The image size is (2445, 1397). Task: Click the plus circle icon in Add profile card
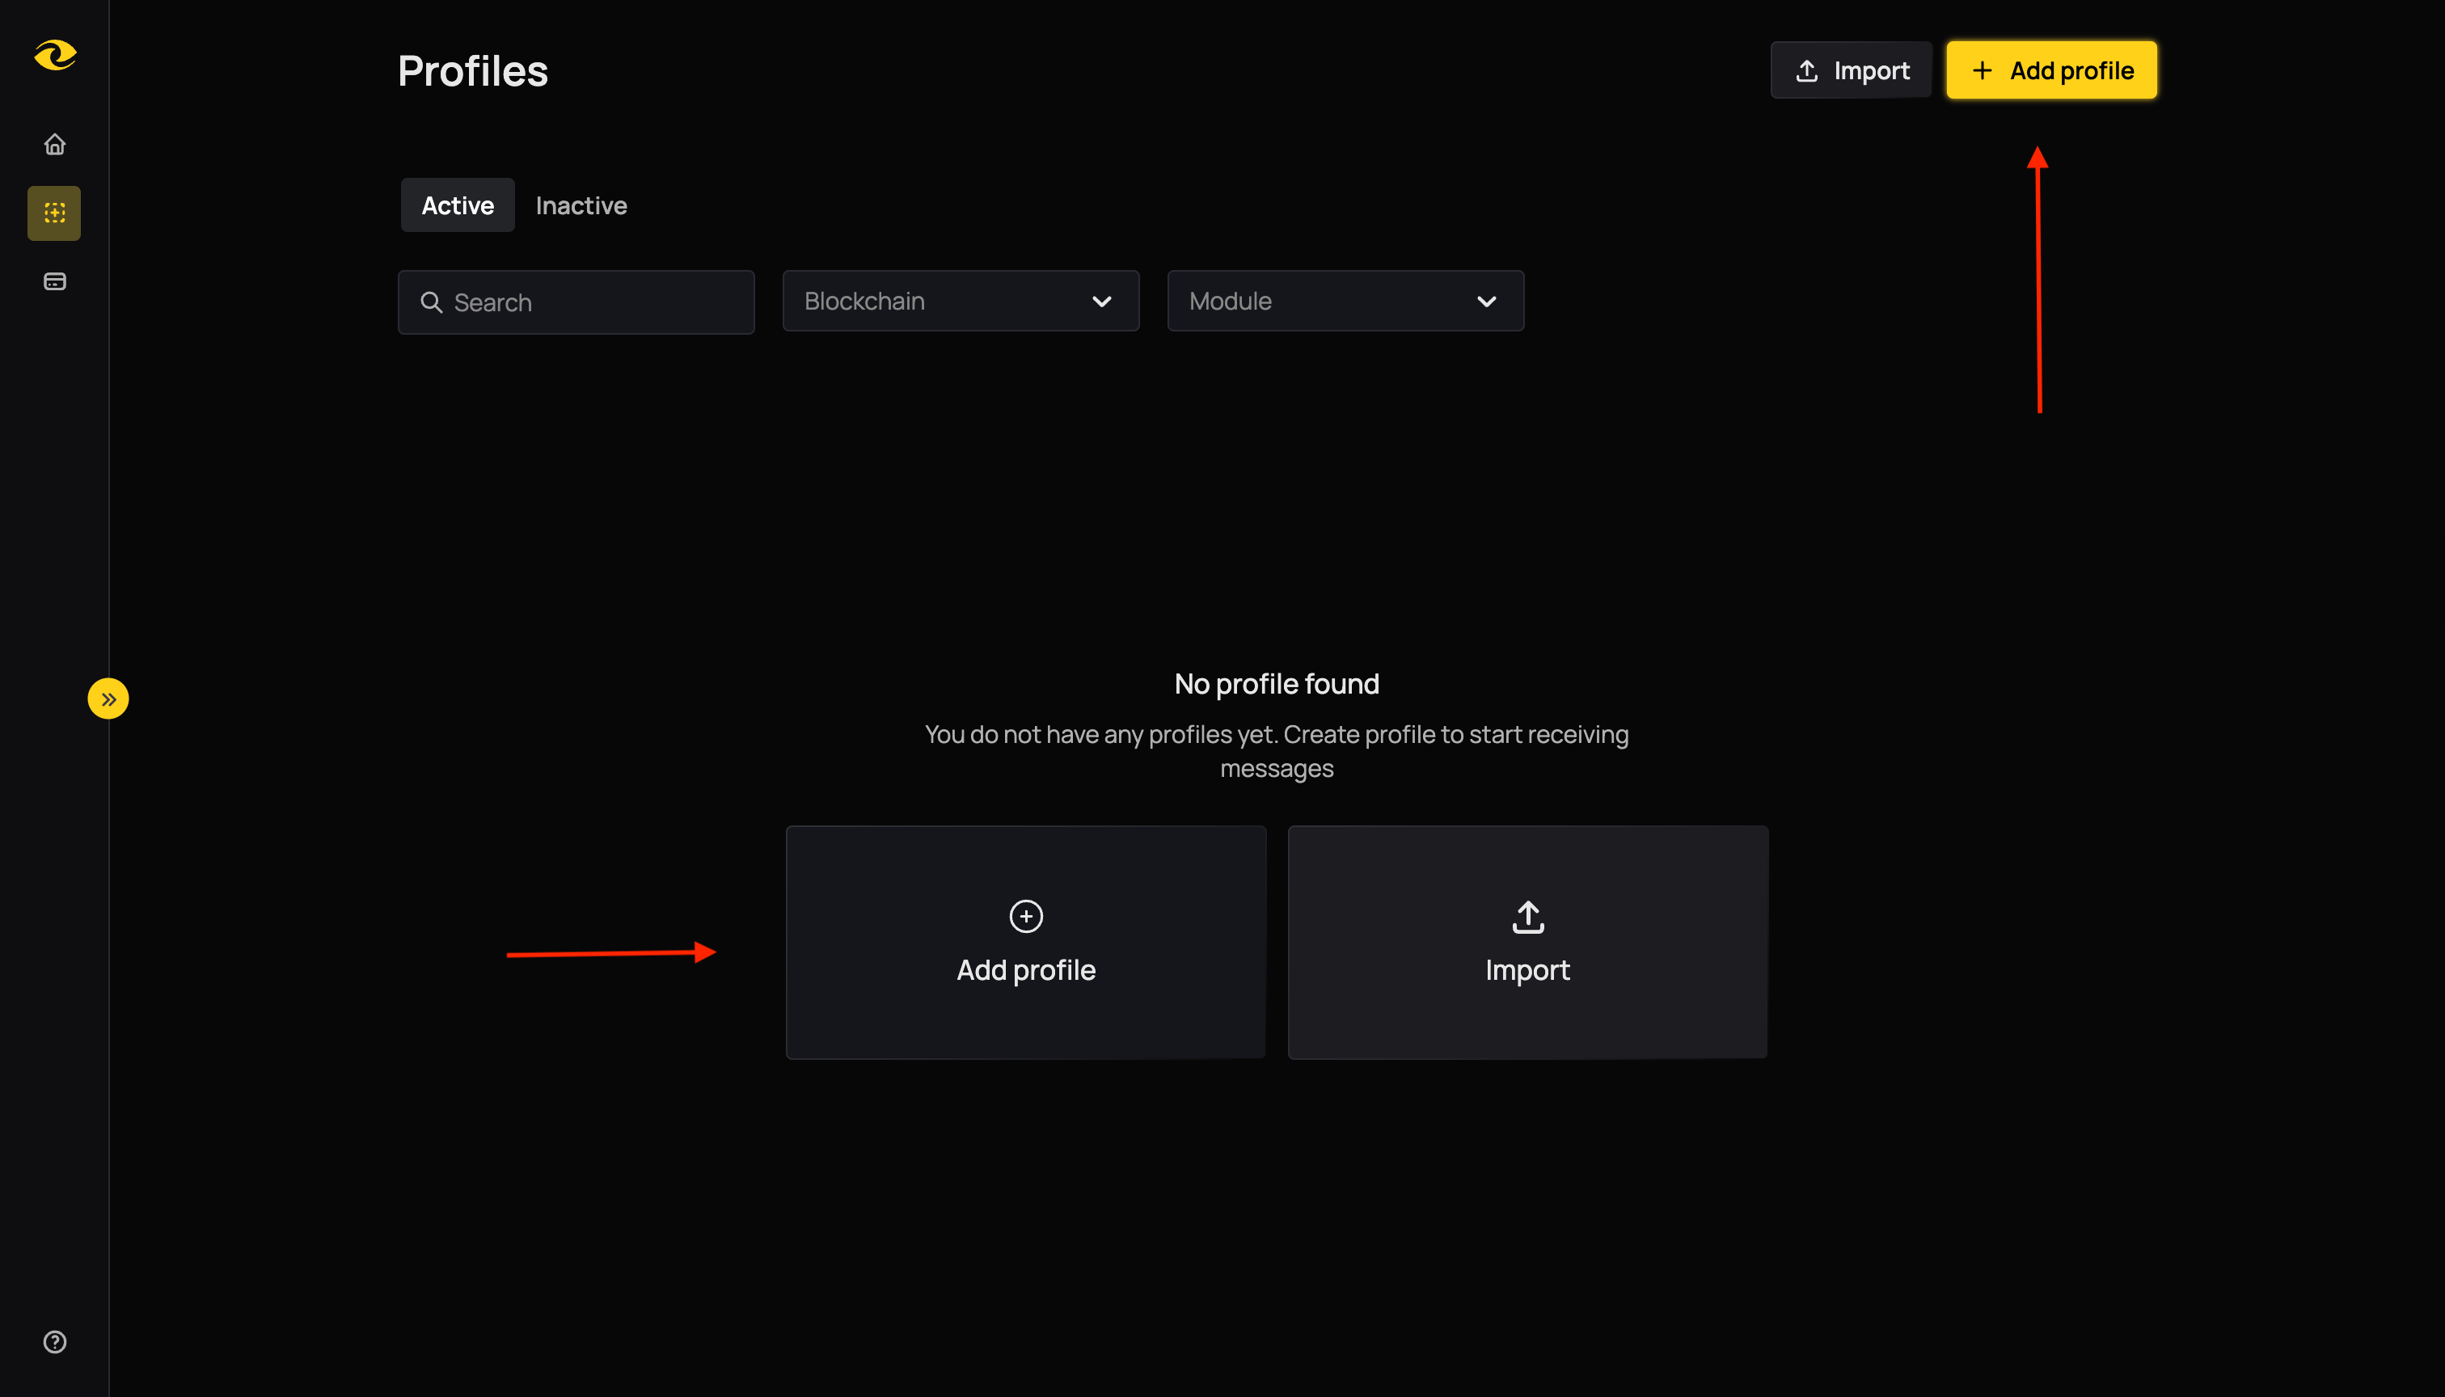1025,915
